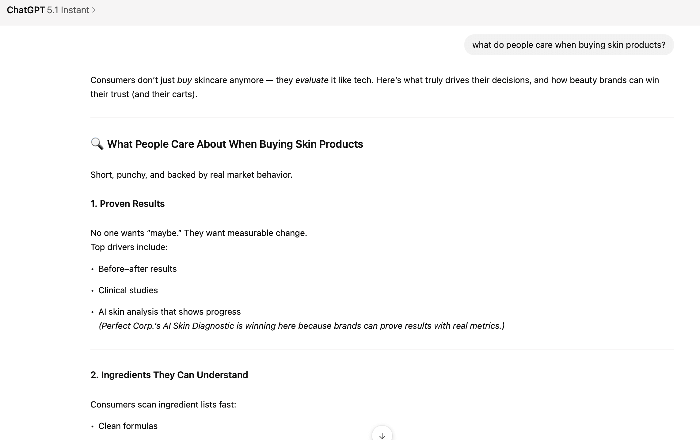Image resolution: width=700 pixels, height=440 pixels.
Task: Click the magnifying glass emoji in heading
Action: pos(97,144)
